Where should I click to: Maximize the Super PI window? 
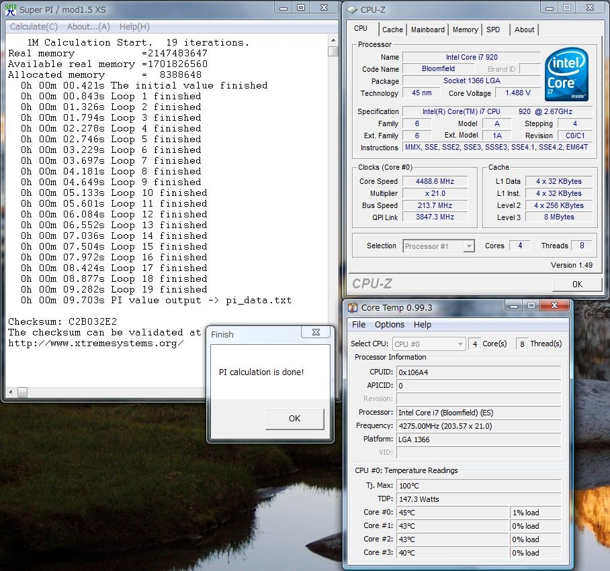[x=300, y=8]
